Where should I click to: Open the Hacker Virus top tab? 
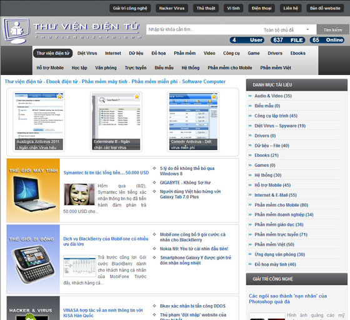pyautogui.click(x=172, y=8)
